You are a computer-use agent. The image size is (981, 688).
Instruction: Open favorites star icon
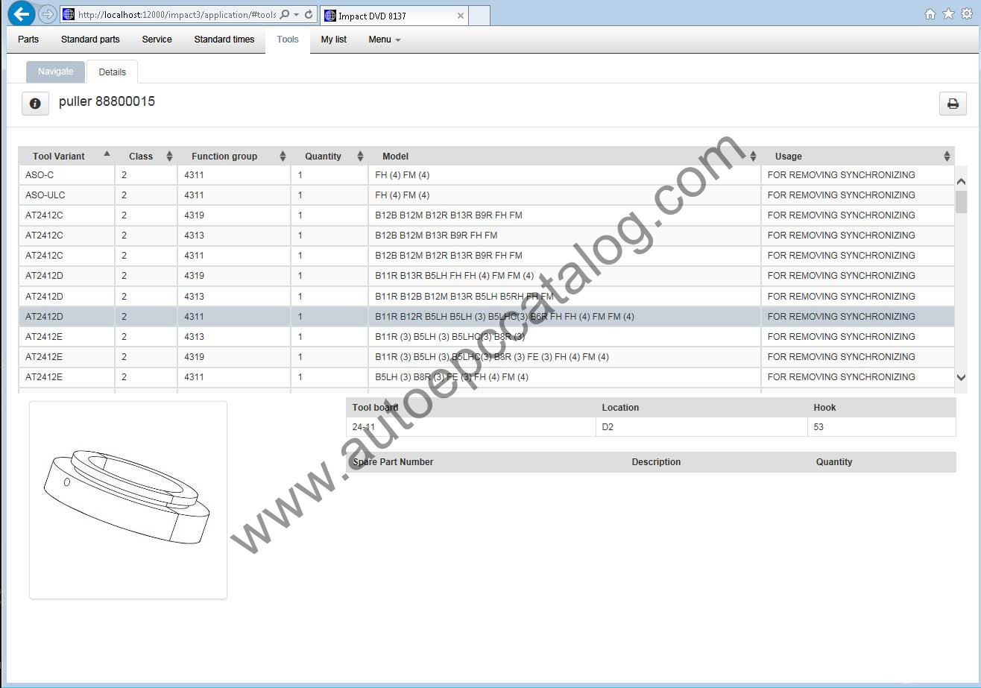click(948, 14)
